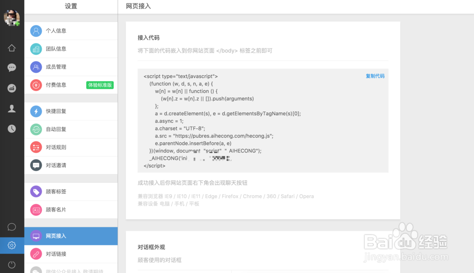
Task: Open 个人信息 settings item
Action: (x=71, y=31)
